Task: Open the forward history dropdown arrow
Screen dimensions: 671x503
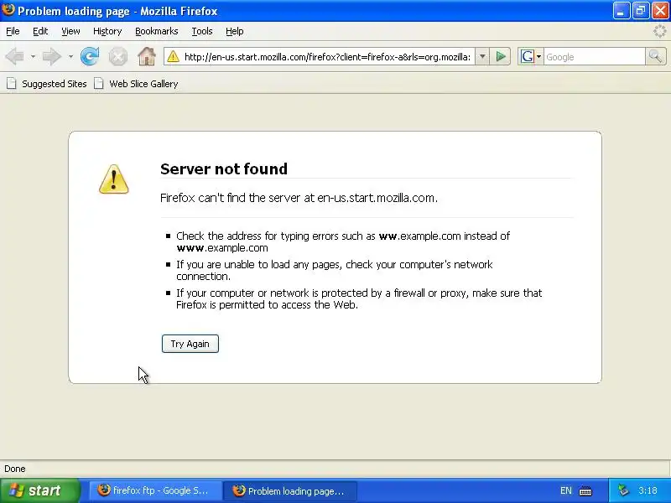Action: coord(70,56)
